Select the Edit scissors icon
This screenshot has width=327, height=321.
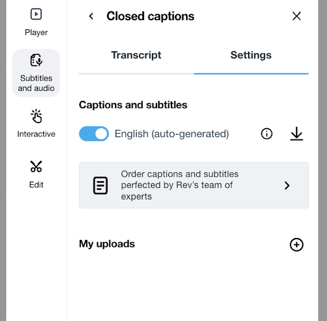36,167
